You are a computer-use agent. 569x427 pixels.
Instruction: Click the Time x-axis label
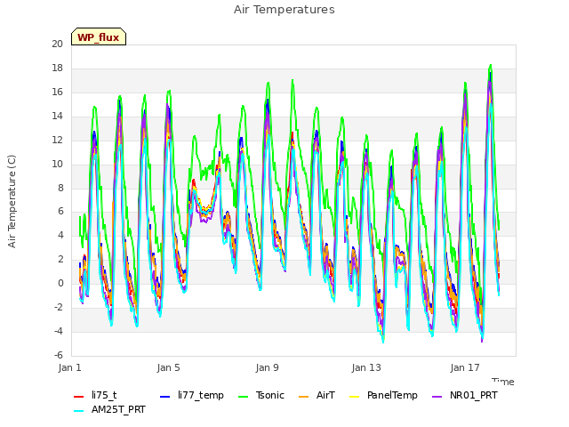point(503,382)
